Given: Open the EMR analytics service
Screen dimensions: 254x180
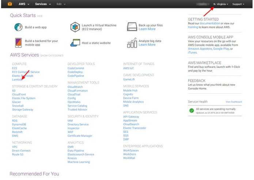Looking at the screenshot, I should click(71, 147).
